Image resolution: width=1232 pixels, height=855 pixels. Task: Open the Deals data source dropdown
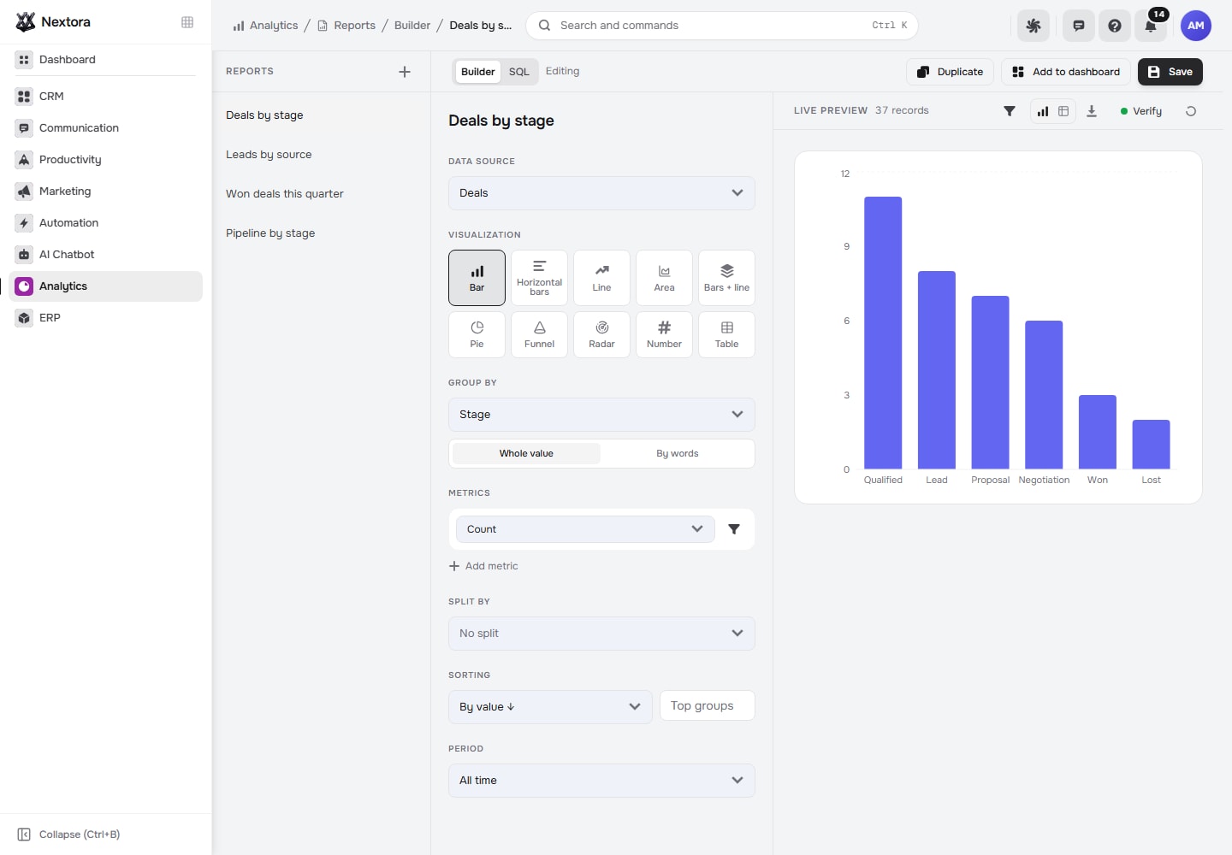601,193
